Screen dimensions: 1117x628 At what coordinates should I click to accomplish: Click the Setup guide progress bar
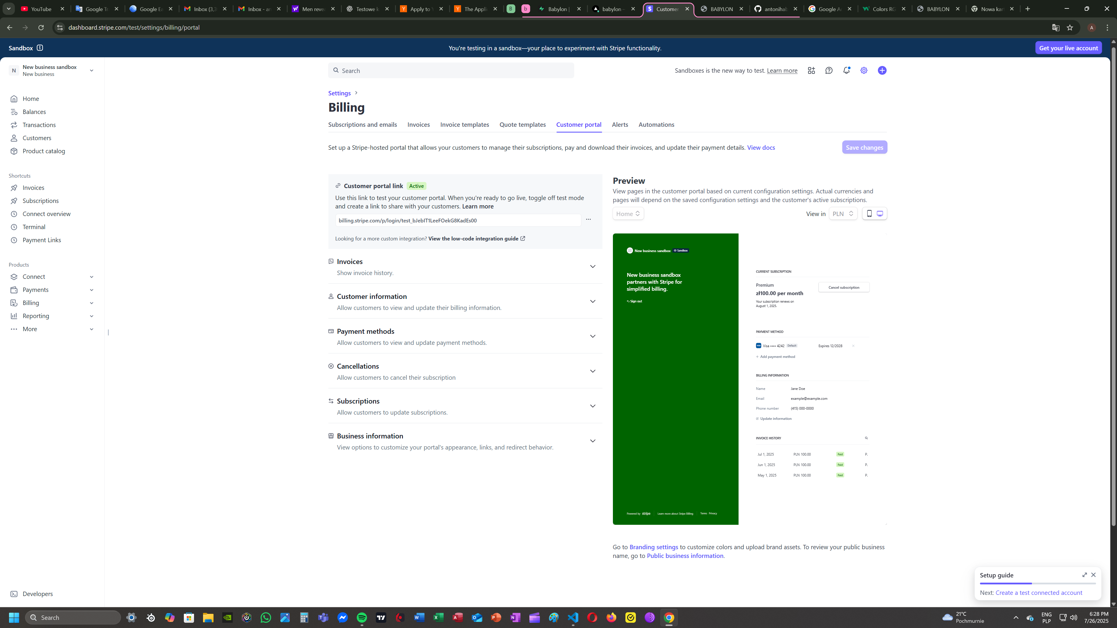(1037, 583)
